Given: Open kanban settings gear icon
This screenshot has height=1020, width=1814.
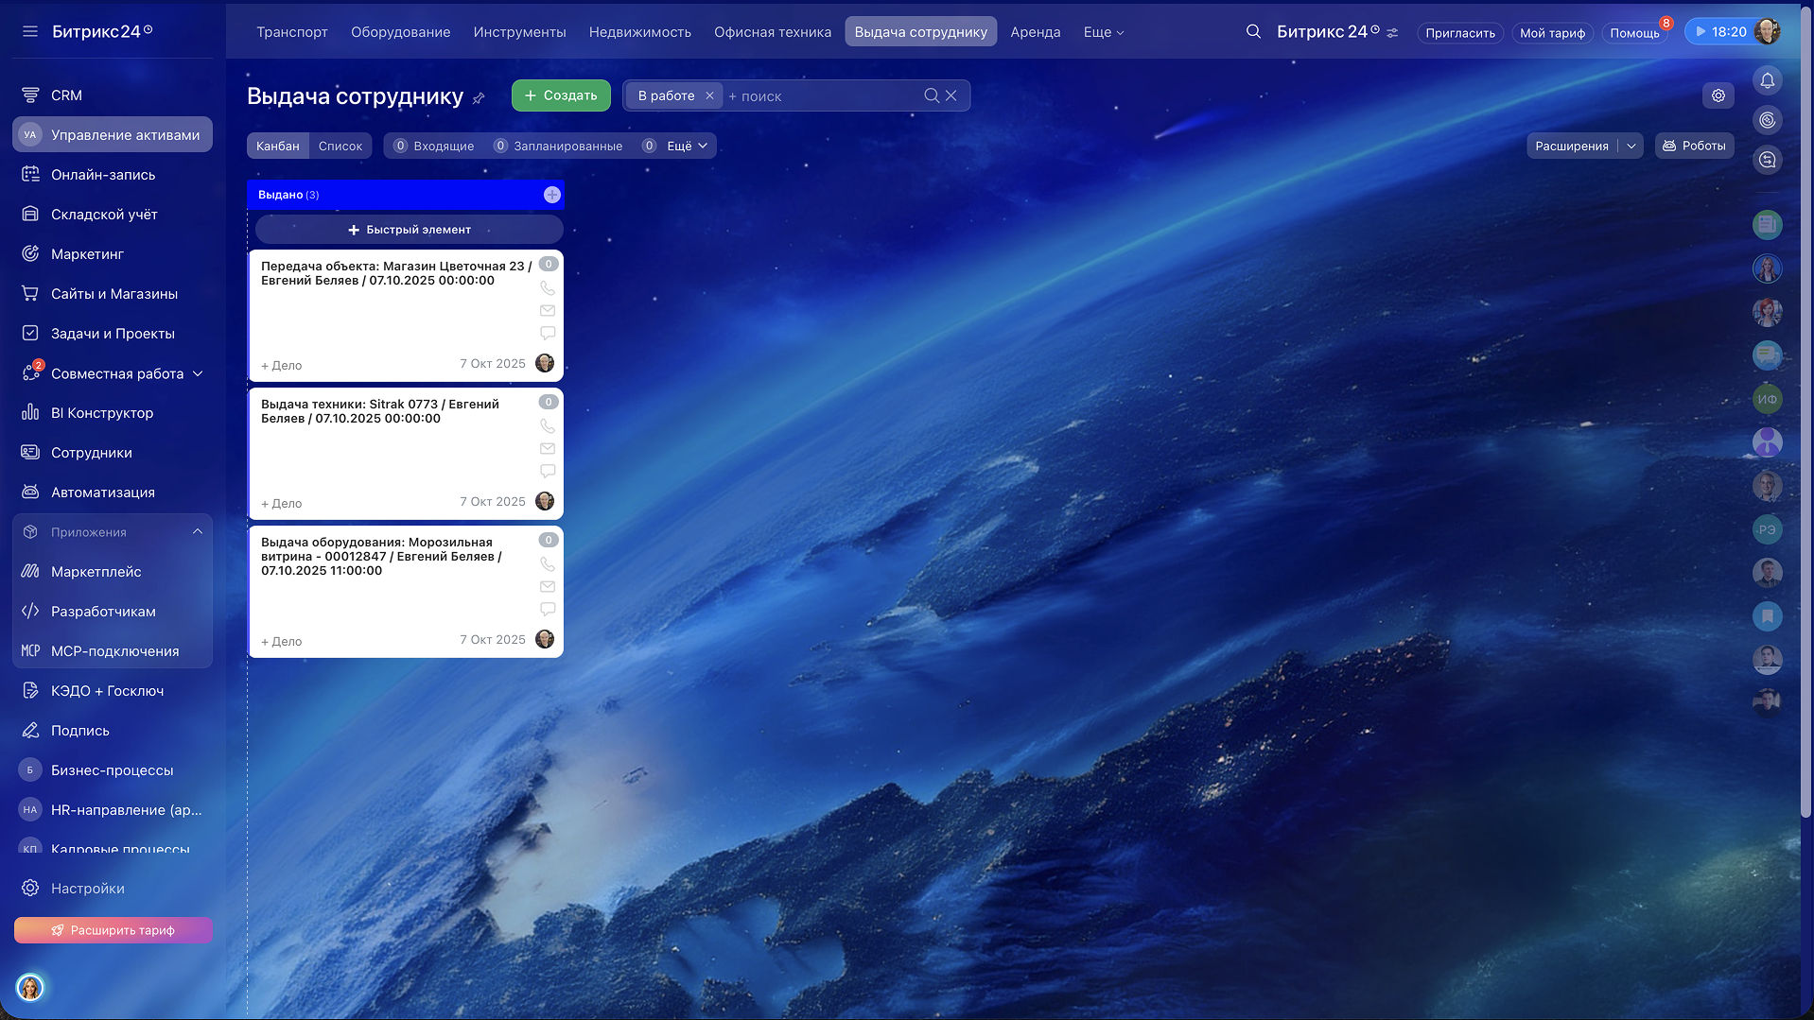Looking at the screenshot, I should click(x=1718, y=95).
